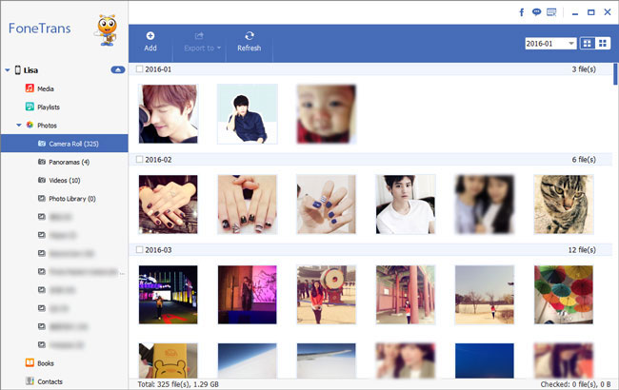Click the '6 file(s)' count label
Image resolution: width=619 pixels, height=390 pixels.
(x=584, y=159)
